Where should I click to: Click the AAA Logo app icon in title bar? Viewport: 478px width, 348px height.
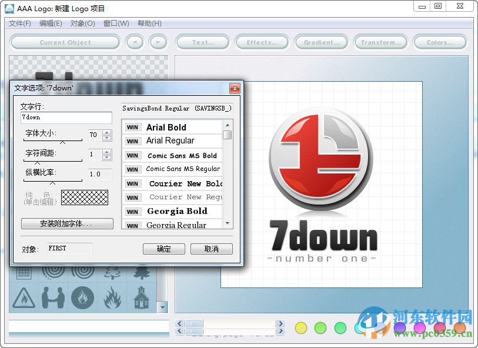tap(9, 8)
